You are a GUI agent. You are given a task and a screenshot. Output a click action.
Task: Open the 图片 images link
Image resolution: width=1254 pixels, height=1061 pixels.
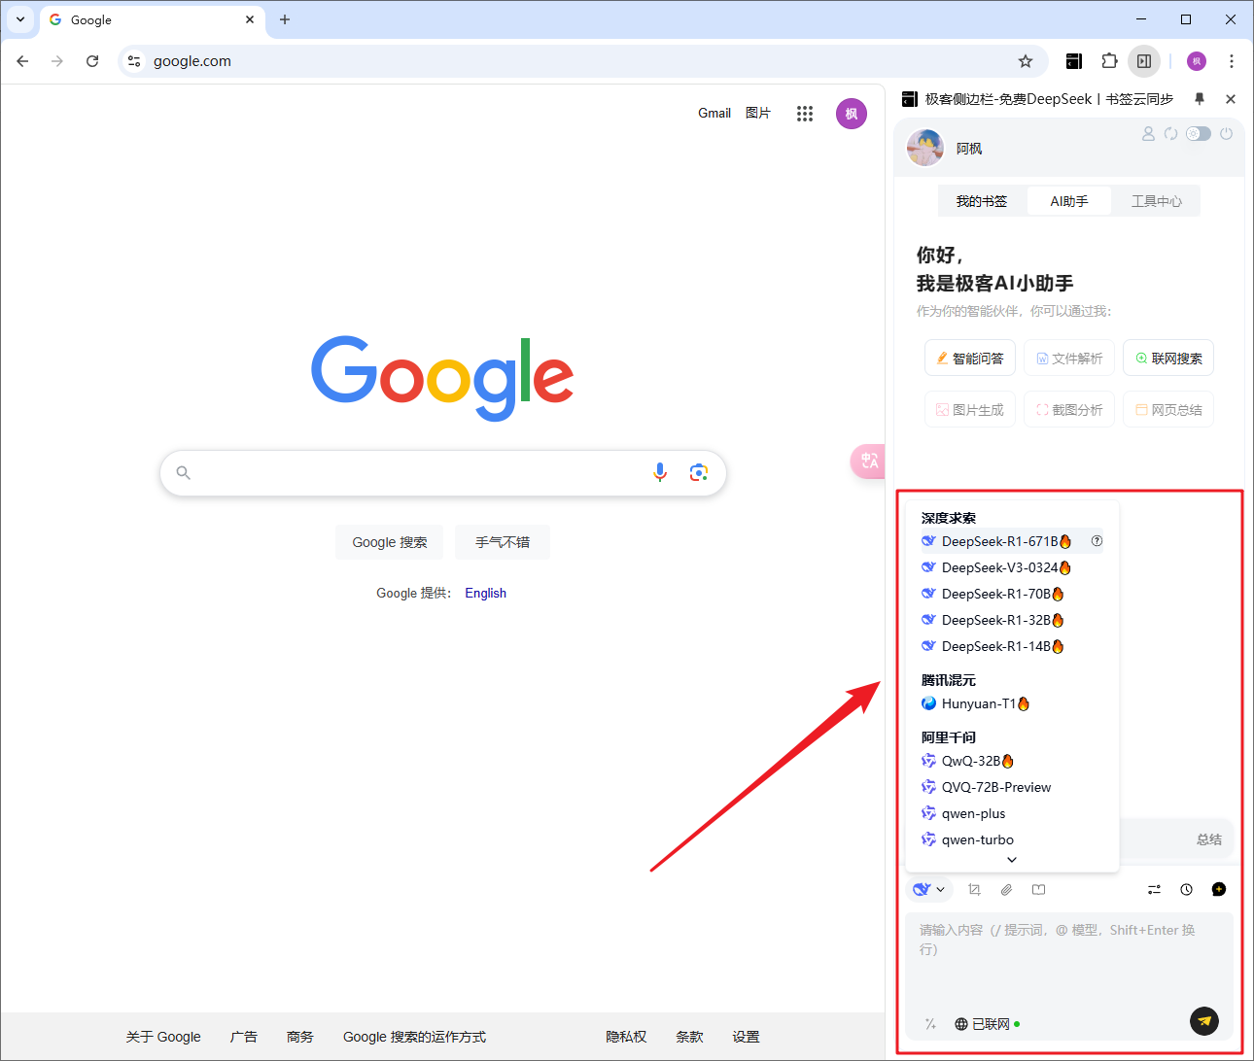point(758,113)
